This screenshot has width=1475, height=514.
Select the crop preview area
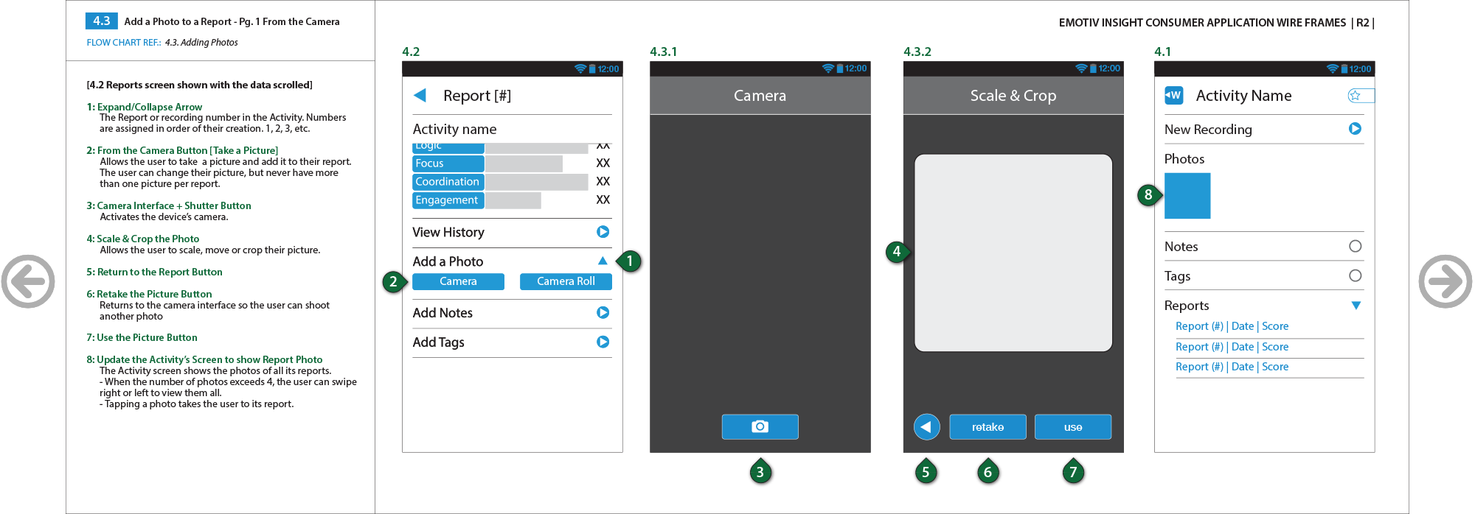point(1013,253)
